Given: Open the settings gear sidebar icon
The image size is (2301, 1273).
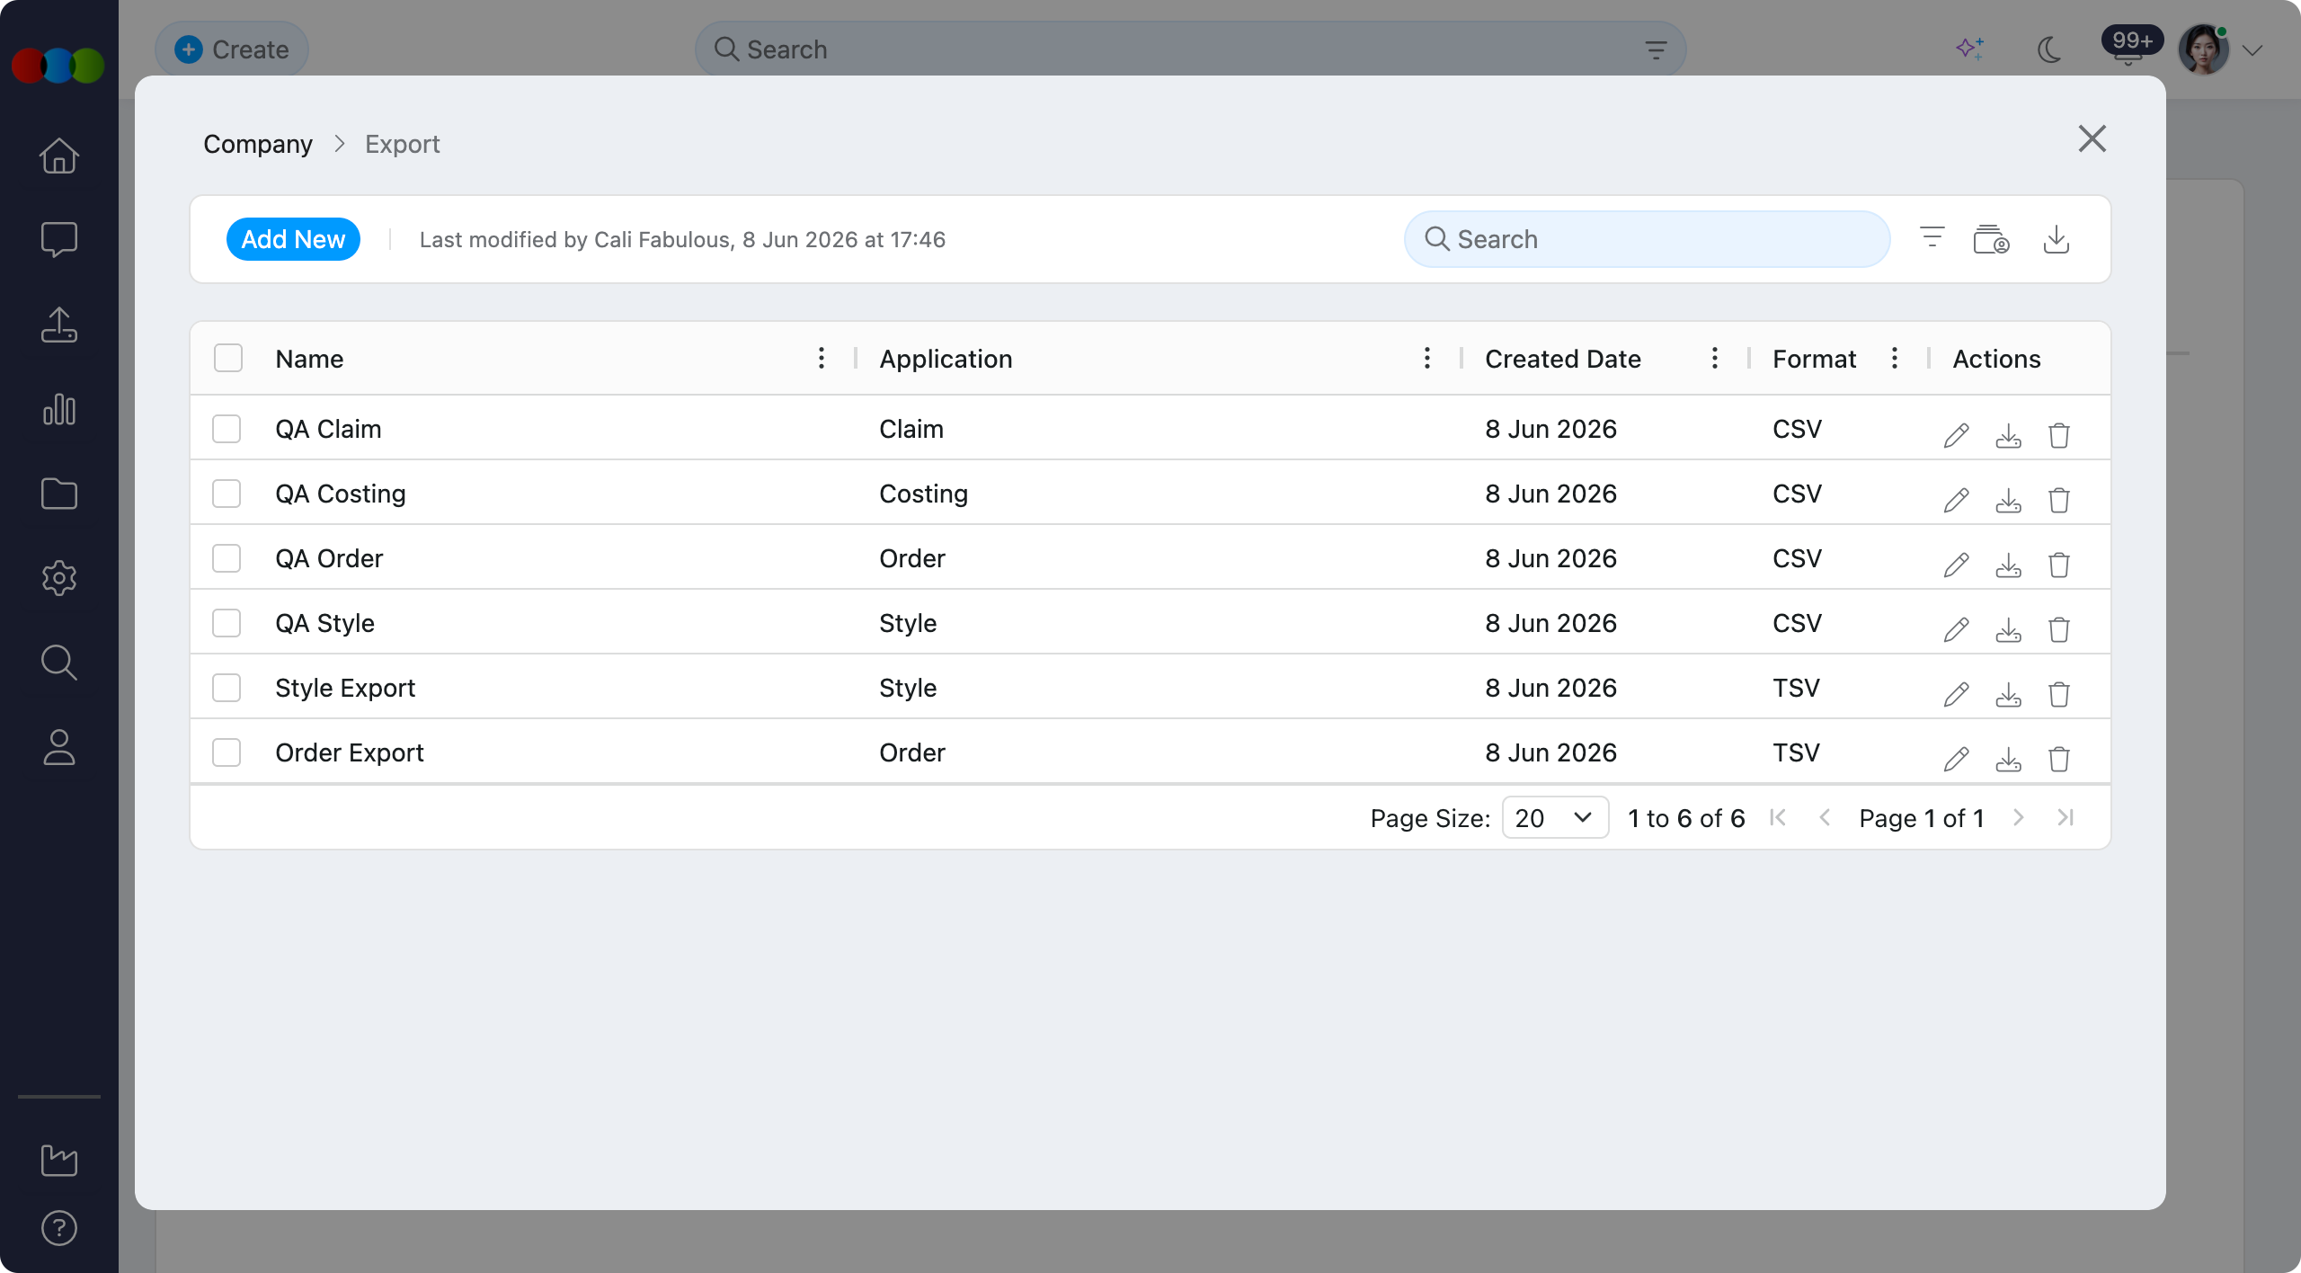Looking at the screenshot, I should coord(59,578).
